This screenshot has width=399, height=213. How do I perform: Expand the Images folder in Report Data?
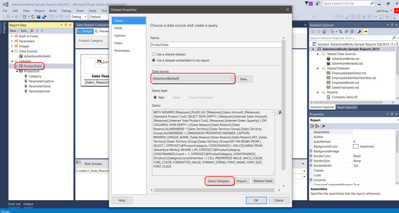(x=12, y=46)
